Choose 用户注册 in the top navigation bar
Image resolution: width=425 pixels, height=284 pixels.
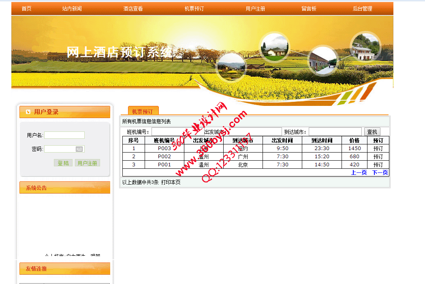click(x=255, y=9)
